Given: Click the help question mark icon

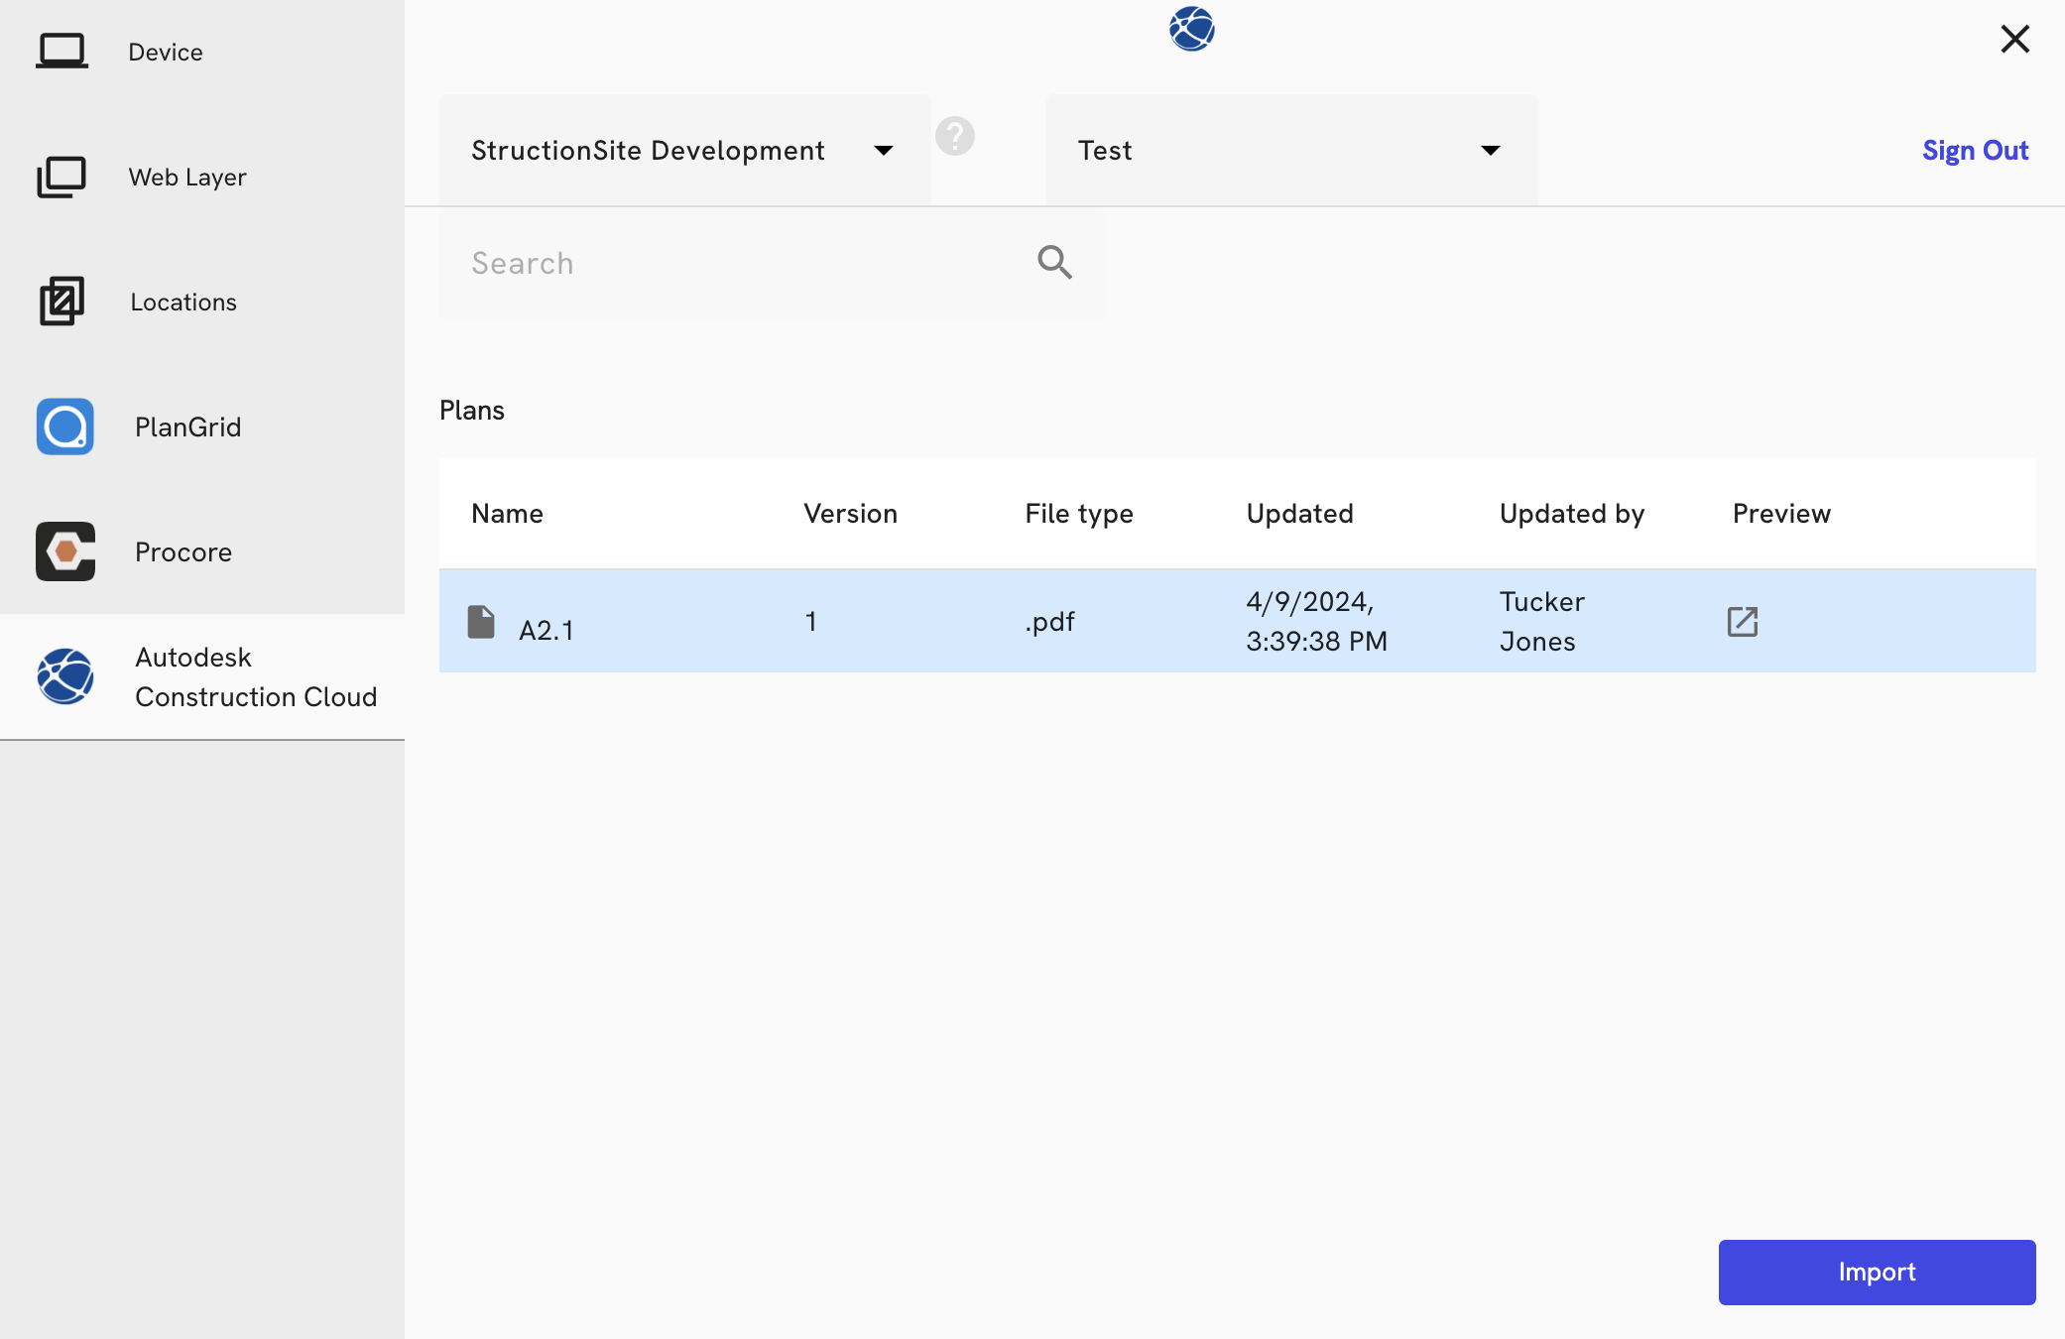Looking at the screenshot, I should [955, 136].
